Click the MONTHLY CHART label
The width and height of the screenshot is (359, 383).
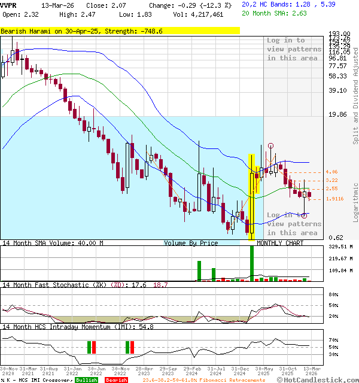(x=280, y=244)
